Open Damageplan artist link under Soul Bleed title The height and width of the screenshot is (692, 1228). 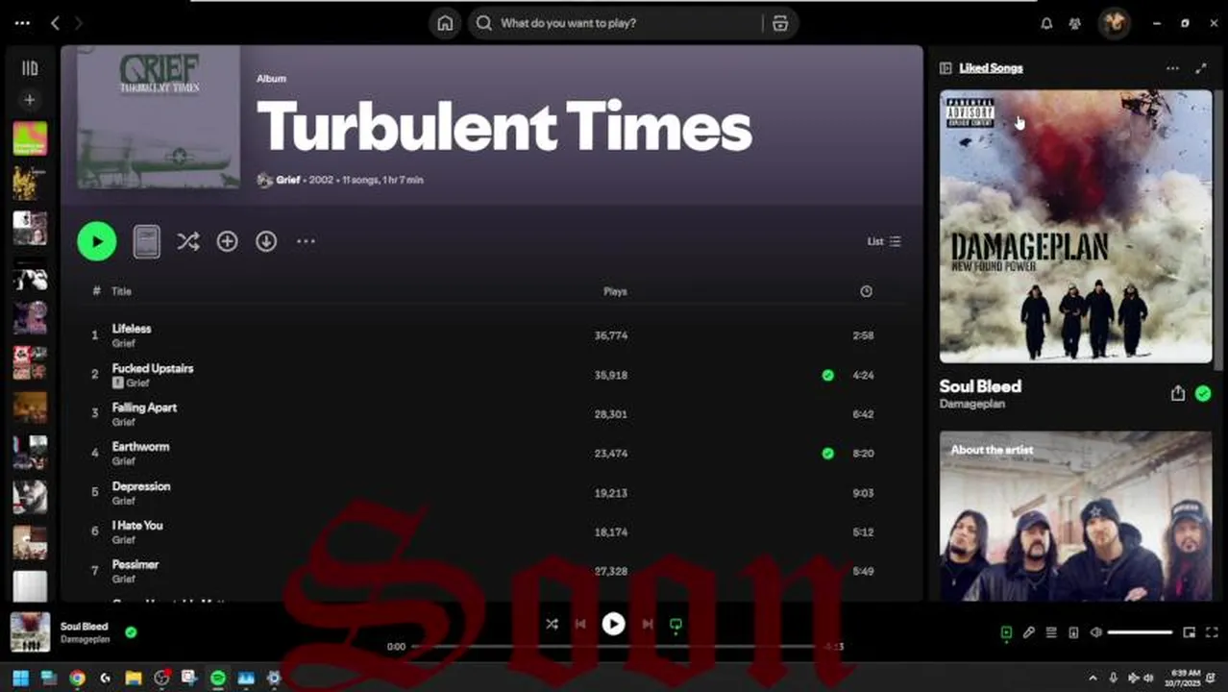972,405
